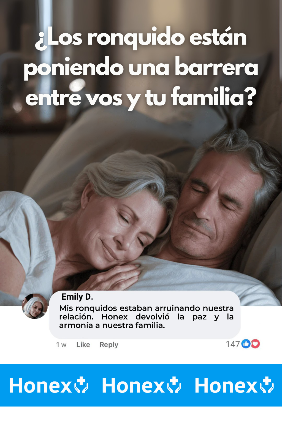This screenshot has height=423, width=282.
Task: Select the comment text about ronquidos
Action: click(146, 317)
